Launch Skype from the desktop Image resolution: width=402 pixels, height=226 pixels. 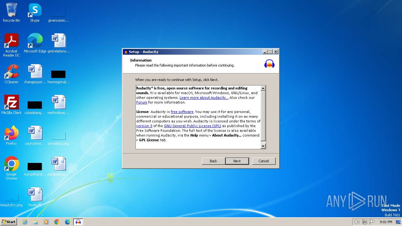pos(35,13)
